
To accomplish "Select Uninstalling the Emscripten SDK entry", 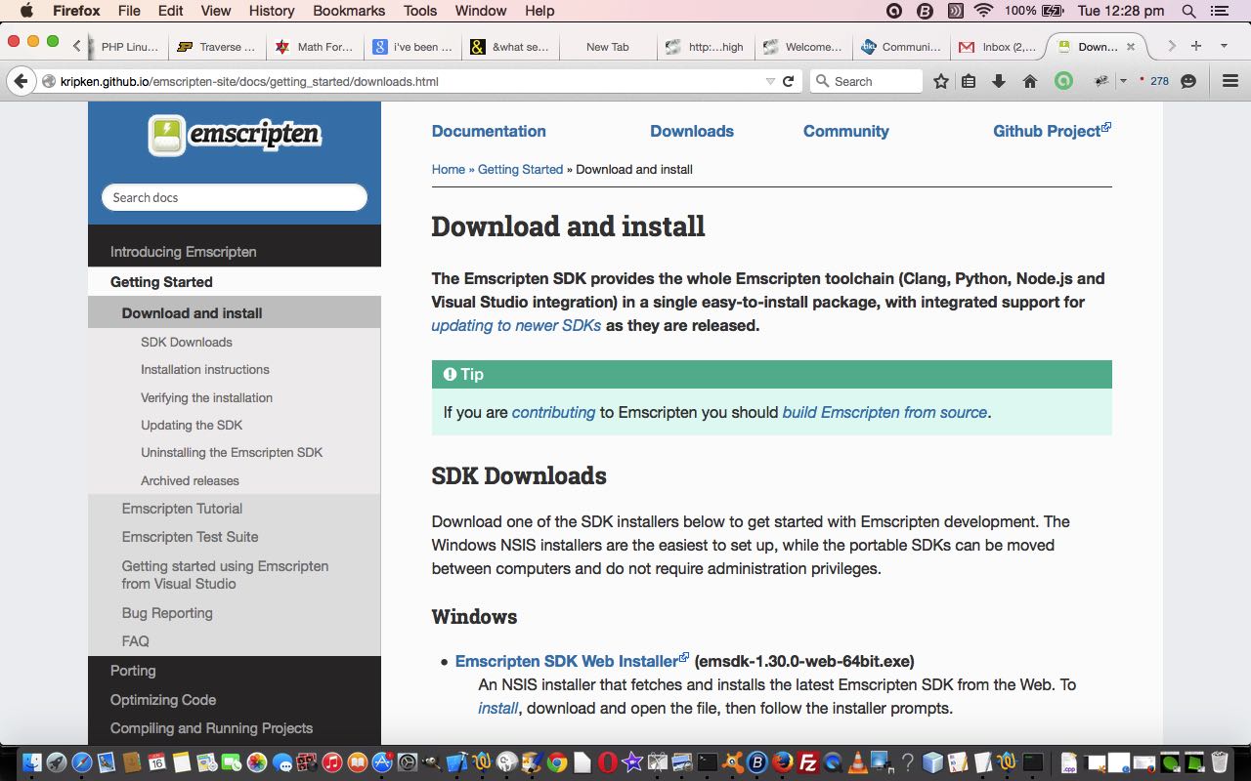I will (235, 452).
